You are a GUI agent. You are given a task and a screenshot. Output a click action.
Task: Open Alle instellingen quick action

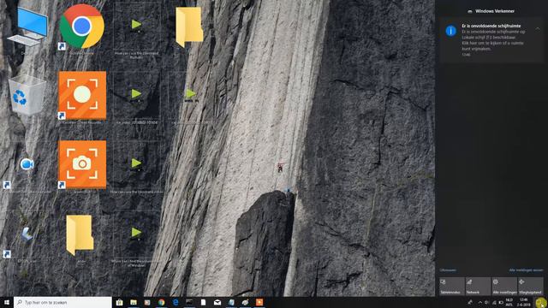pyautogui.click(x=504, y=286)
